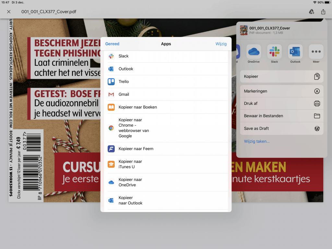Choose Kopieer naar OneDrive in the list
332x249 pixels.
[x=166, y=182]
